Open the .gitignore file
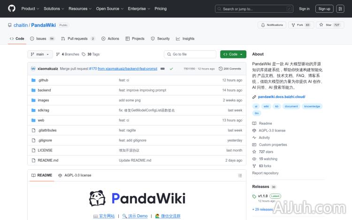 coord(45,140)
